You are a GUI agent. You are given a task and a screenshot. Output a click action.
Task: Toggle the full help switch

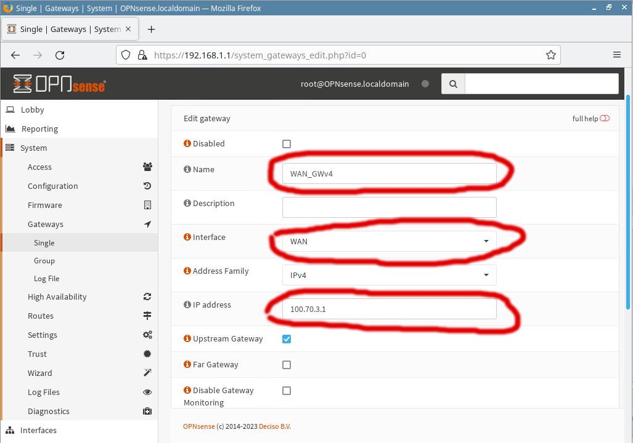click(x=604, y=119)
